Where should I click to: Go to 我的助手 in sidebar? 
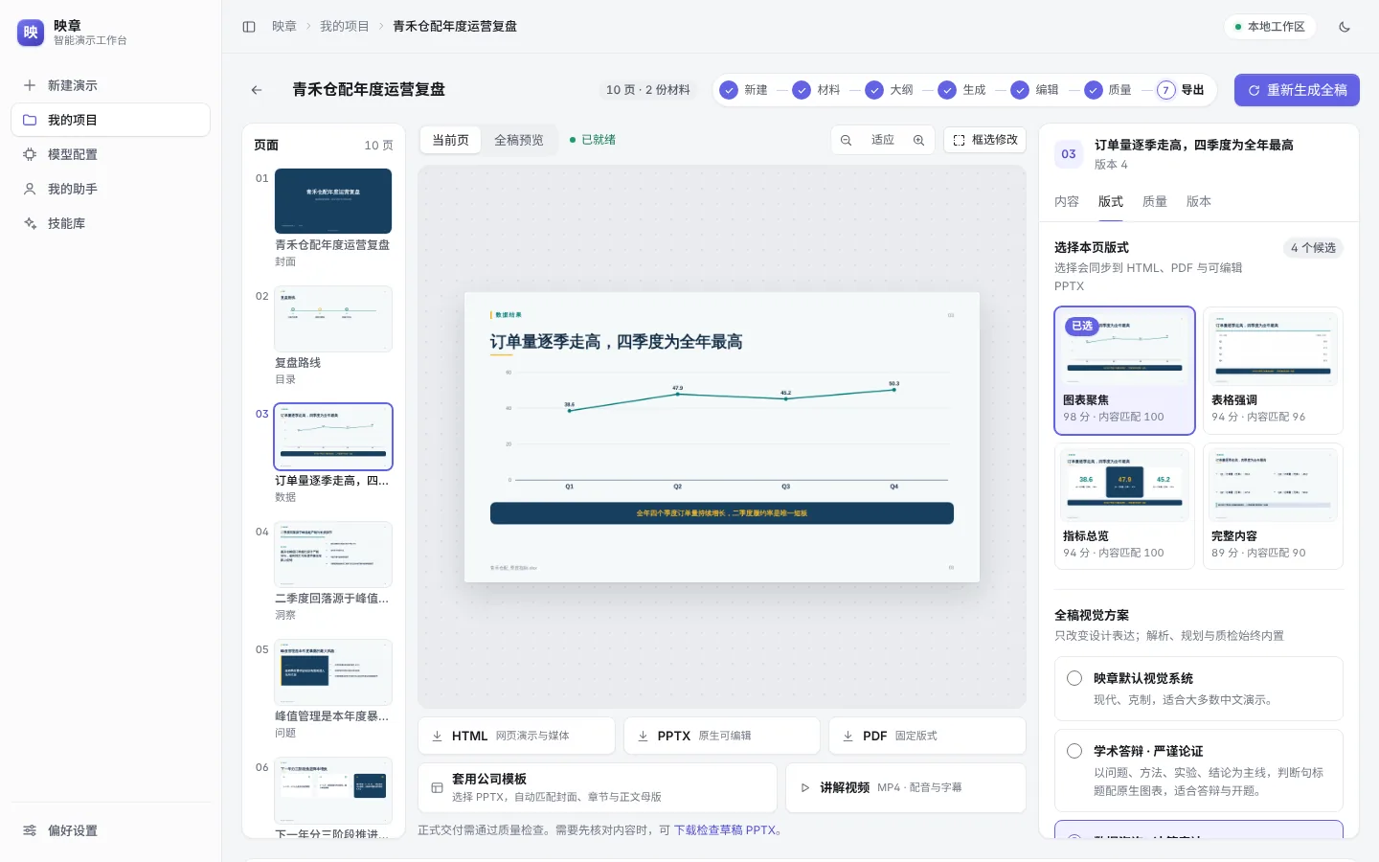pyautogui.click(x=110, y=189)
